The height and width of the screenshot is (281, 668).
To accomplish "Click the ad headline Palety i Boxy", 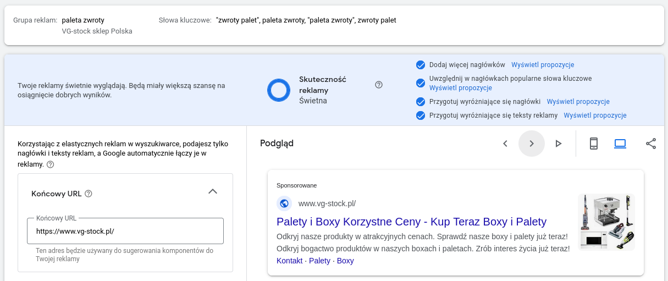I will pos(412,222).
